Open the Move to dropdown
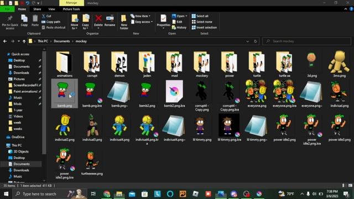Viewport: 354px width, 199px height. (x=74, y=22)
